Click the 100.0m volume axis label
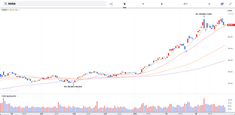The height and width of the screenshot is (115, 235). 230,100
